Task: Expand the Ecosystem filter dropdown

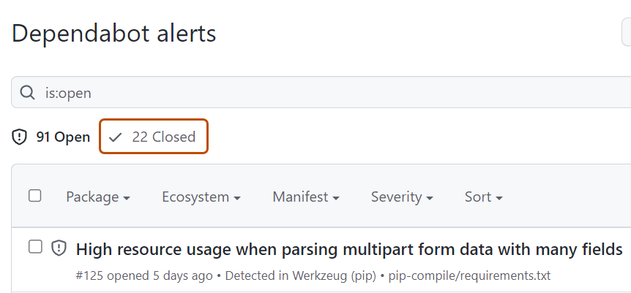Action: [x=201, y=197]
